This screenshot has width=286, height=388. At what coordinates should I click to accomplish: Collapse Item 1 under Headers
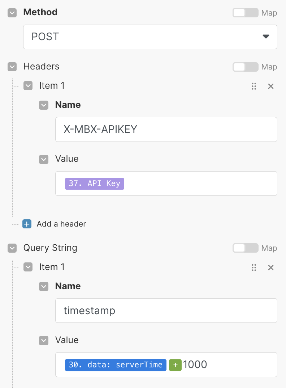pos(28,86)
